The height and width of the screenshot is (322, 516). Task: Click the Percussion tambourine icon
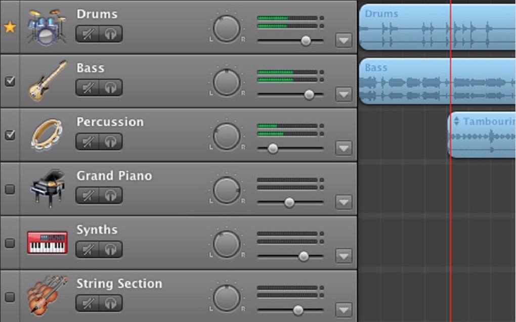(x=47, y=135)
